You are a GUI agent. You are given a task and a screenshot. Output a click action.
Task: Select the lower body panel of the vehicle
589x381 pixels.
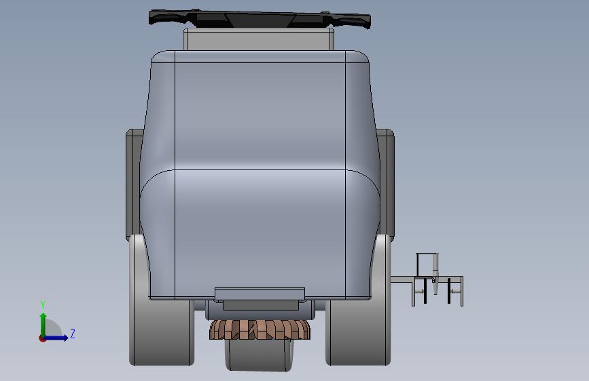(x=260, y=235)
